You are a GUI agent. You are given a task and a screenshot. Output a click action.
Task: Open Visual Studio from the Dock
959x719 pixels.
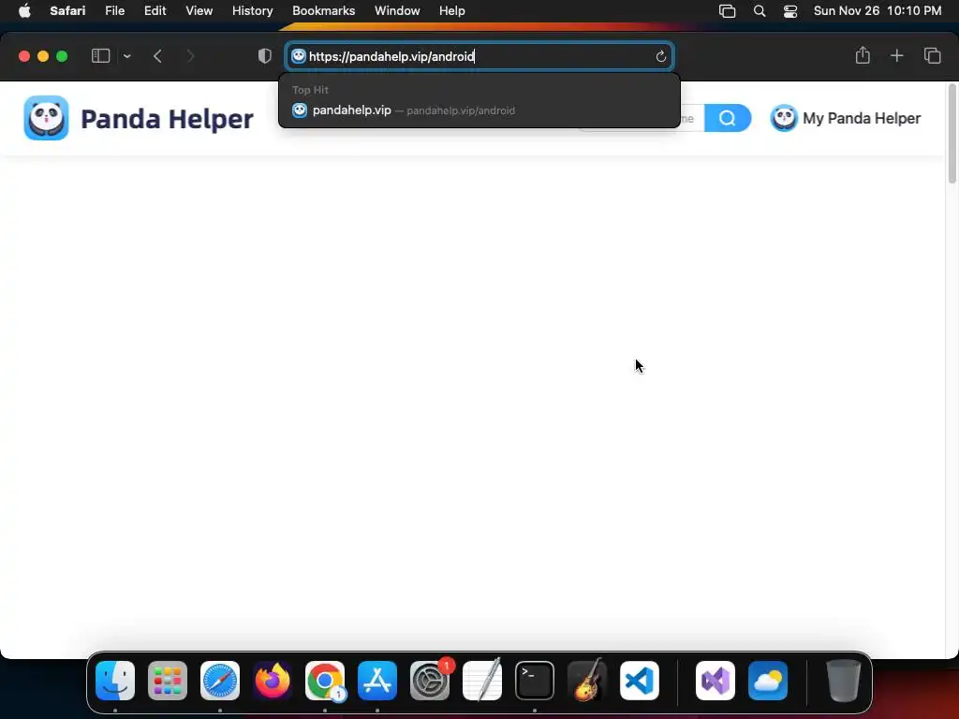tap(716, 681)
